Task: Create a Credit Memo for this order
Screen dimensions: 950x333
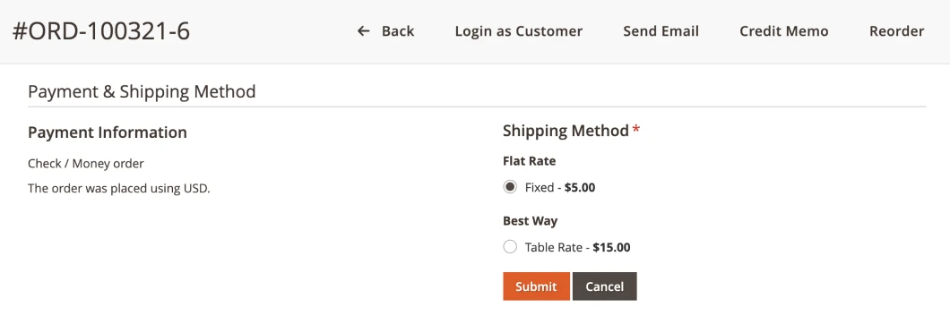Action: 784,30
